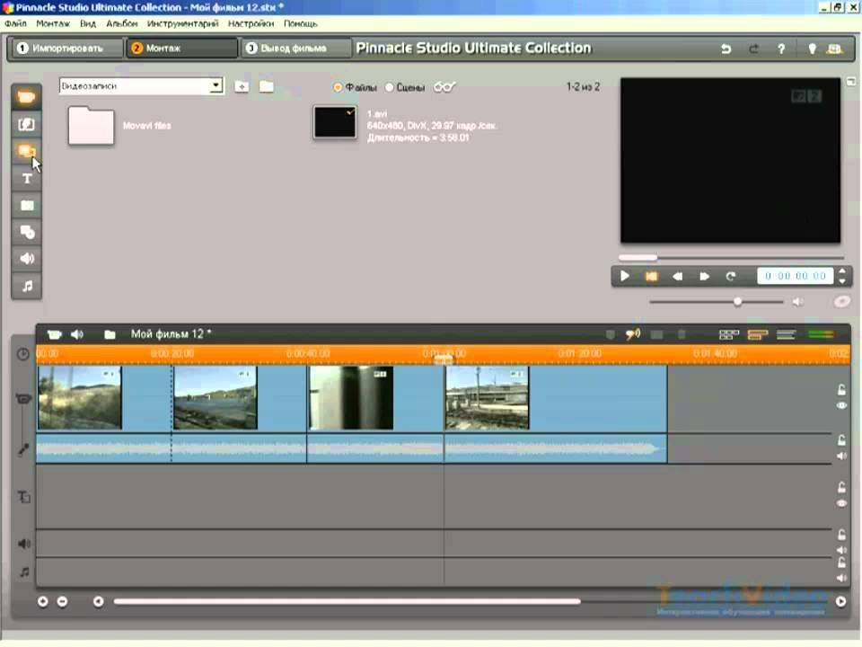Toggle overlay track visibility eye
This screenshot has width=862, height=647.
click(841, 503)
